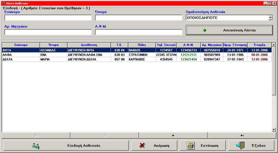Go to the previous record navigator button
This screenshot has height=153, width=278.
(x=104, y=136)
